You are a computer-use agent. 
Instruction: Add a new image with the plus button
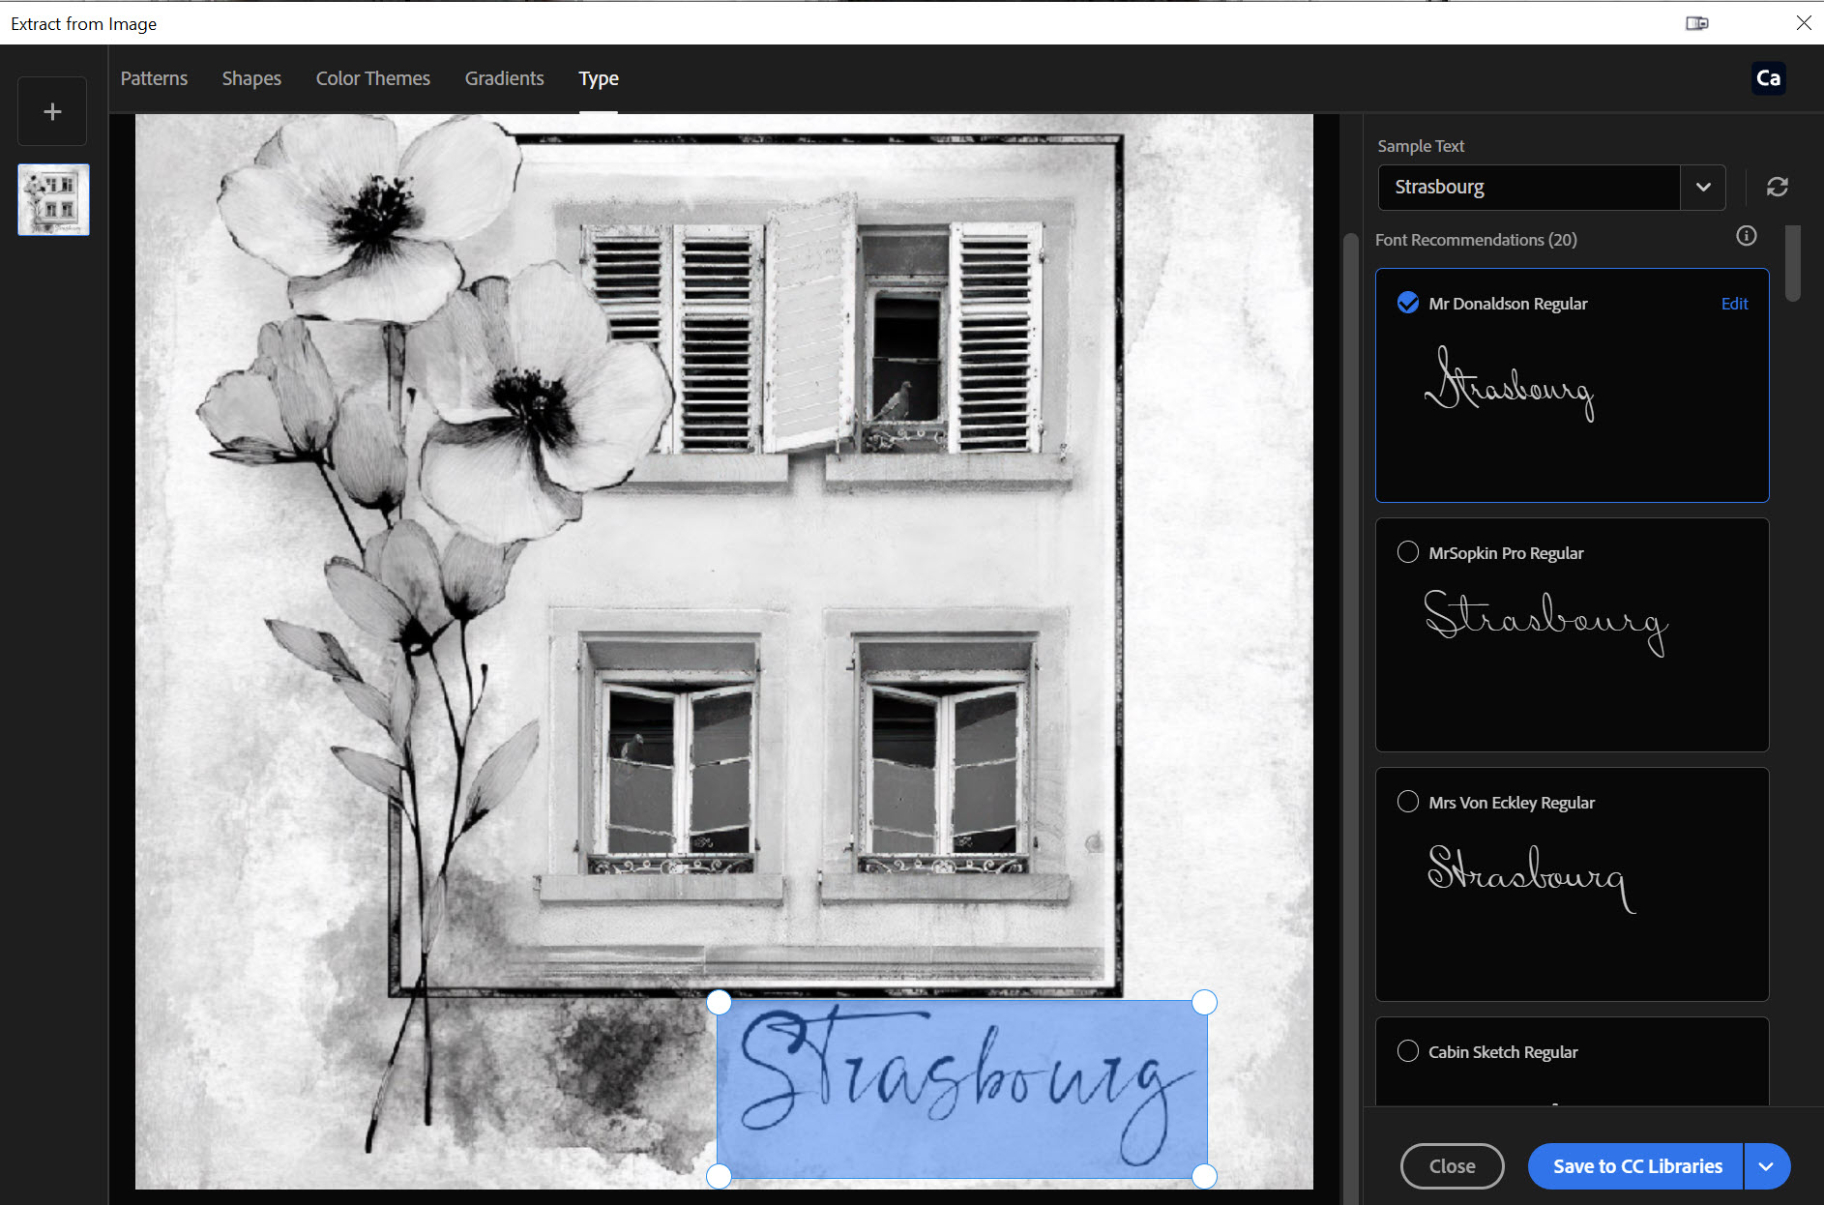(x=52, y=111)
